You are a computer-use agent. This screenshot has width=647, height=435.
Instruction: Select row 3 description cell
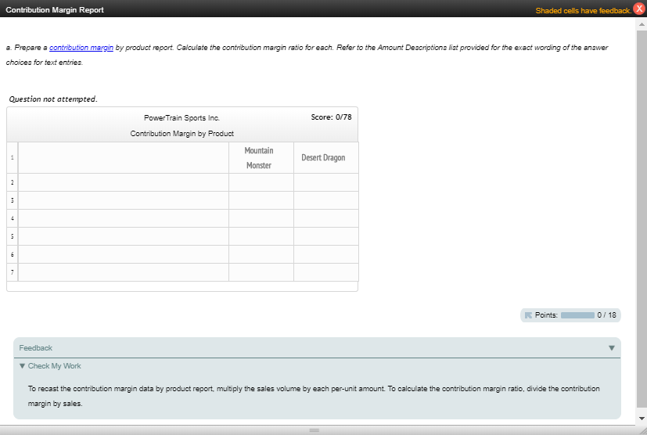(124, 200)
